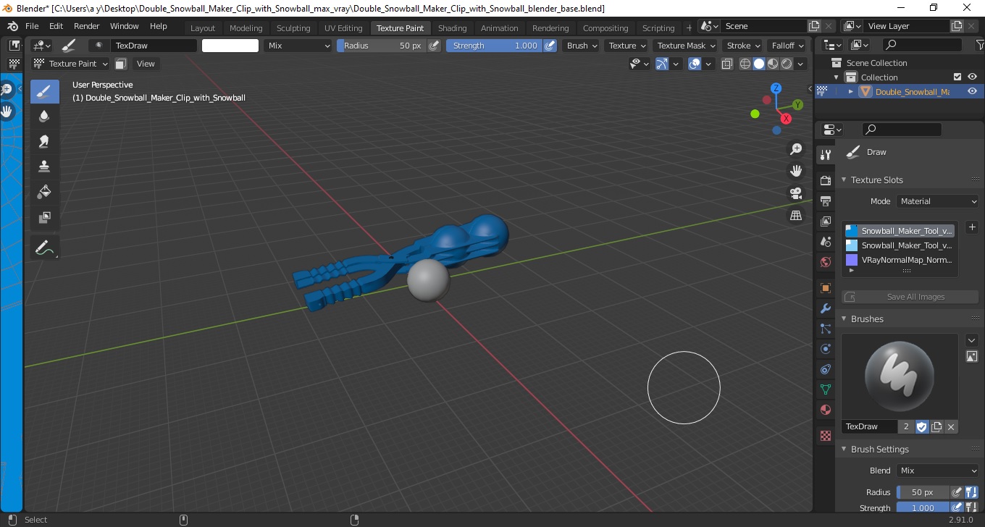
Task: Switch to the Sculpting workspace tab
Action: 293,28
